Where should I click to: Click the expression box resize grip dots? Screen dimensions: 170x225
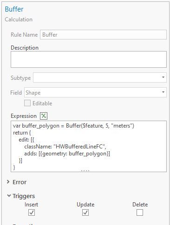(85, 171)
